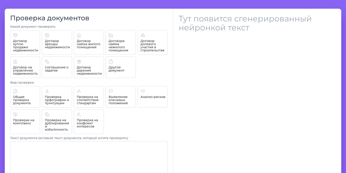Select 'Анализ рисков' check type card
This screenshot has height=173, width=346.
[153, 97]
